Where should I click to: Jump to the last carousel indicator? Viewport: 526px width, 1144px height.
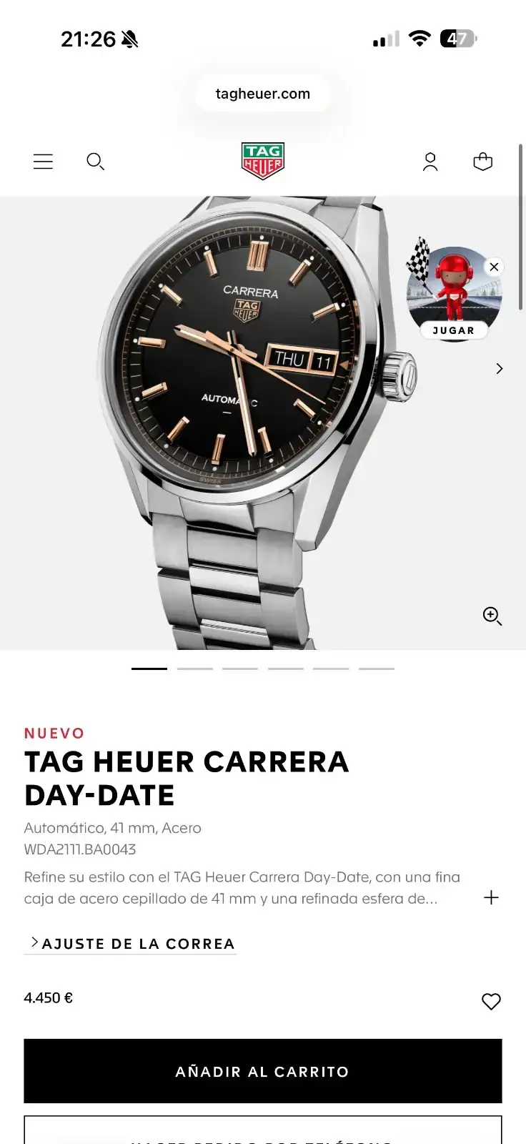[377, 669]
